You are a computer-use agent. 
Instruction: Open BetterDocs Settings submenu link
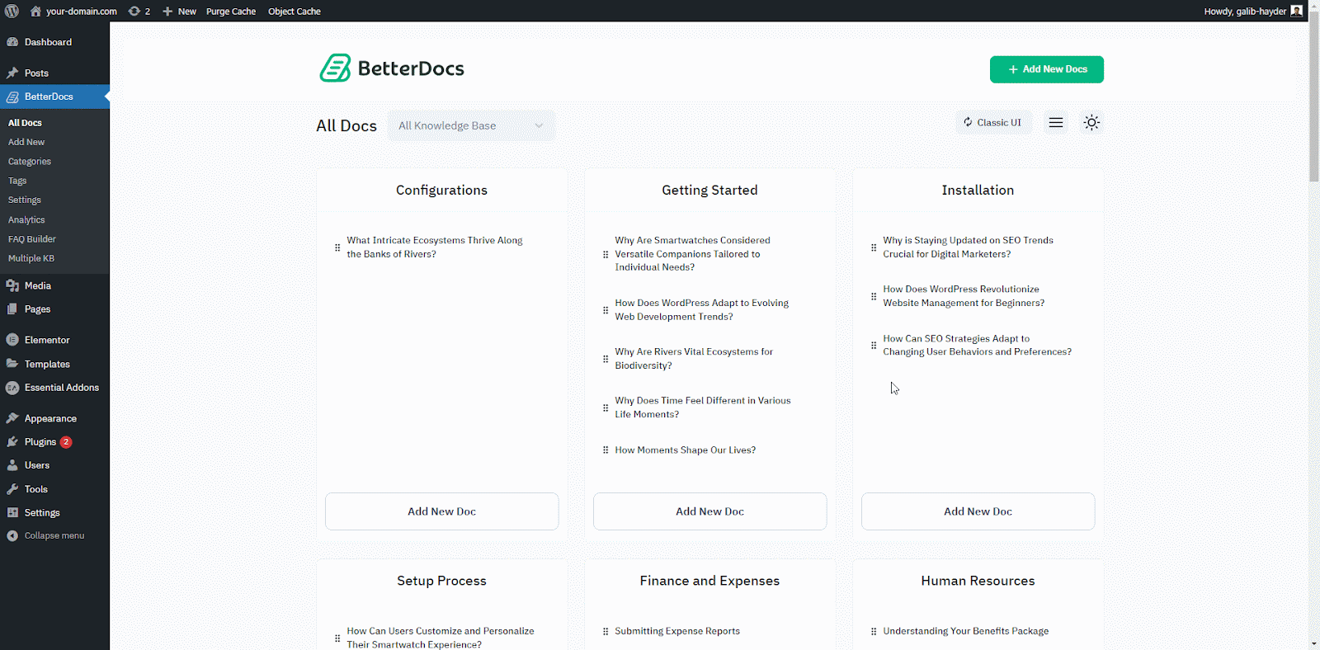[x=25, y=200]
